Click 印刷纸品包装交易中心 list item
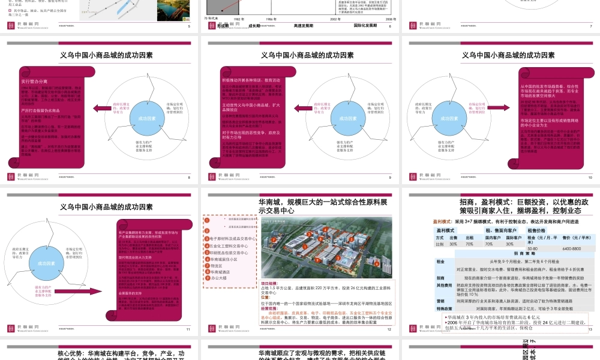This screenshot has width=600, height=360. click(229, 253)
